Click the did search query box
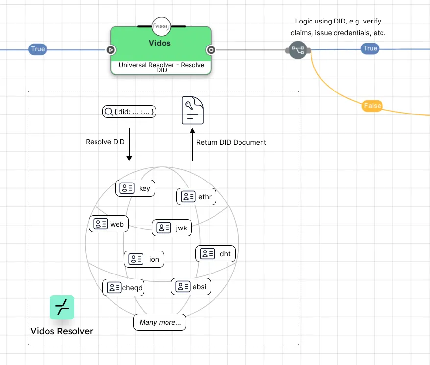Viewport: 430px width, 365px height. click(x=129, y=112)
